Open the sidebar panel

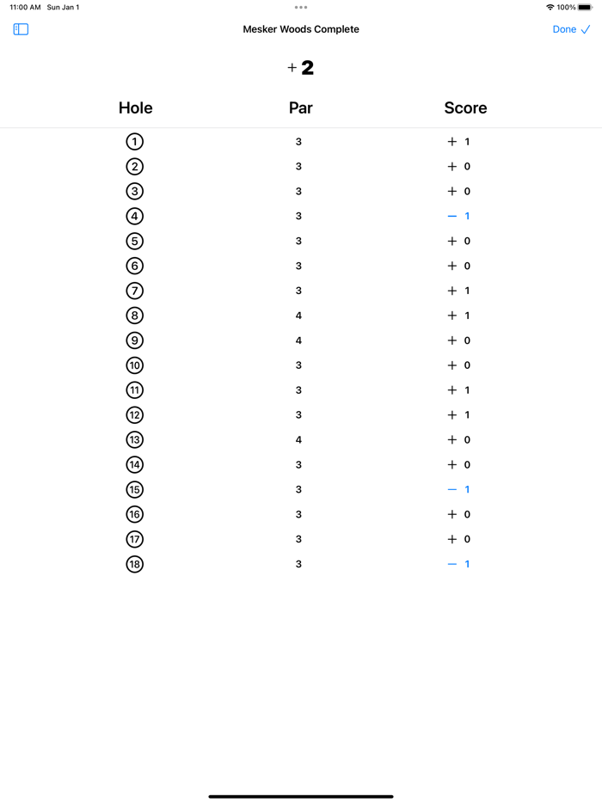click(21, 28)
